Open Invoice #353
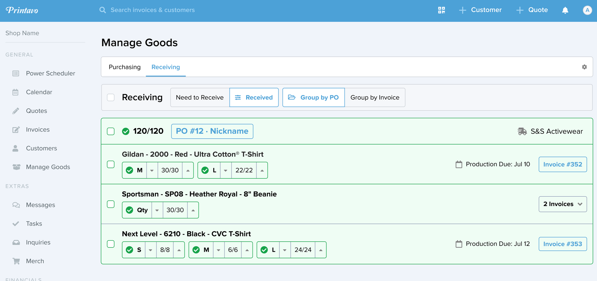 point(563,244)
